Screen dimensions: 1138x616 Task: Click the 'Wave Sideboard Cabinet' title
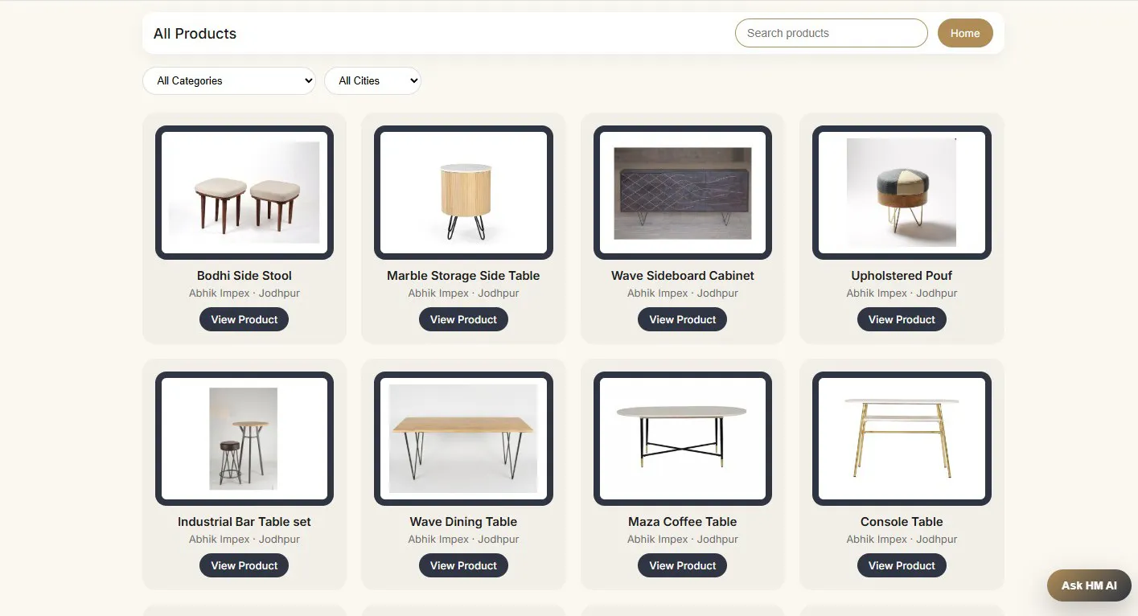point(683,276)
